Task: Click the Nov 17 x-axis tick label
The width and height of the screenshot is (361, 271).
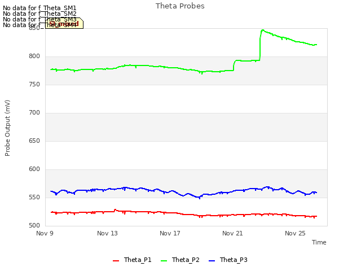Action: coord(170,233)
